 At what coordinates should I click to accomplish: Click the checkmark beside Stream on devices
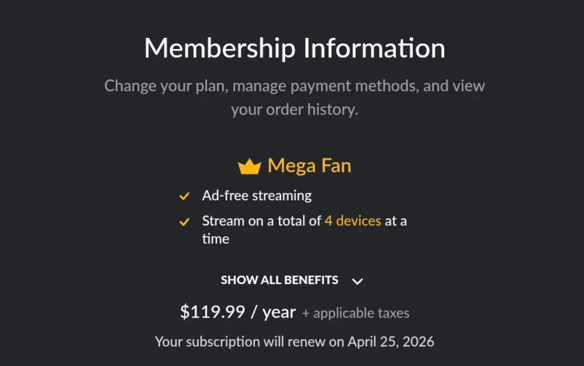click(x=184, y=222)
